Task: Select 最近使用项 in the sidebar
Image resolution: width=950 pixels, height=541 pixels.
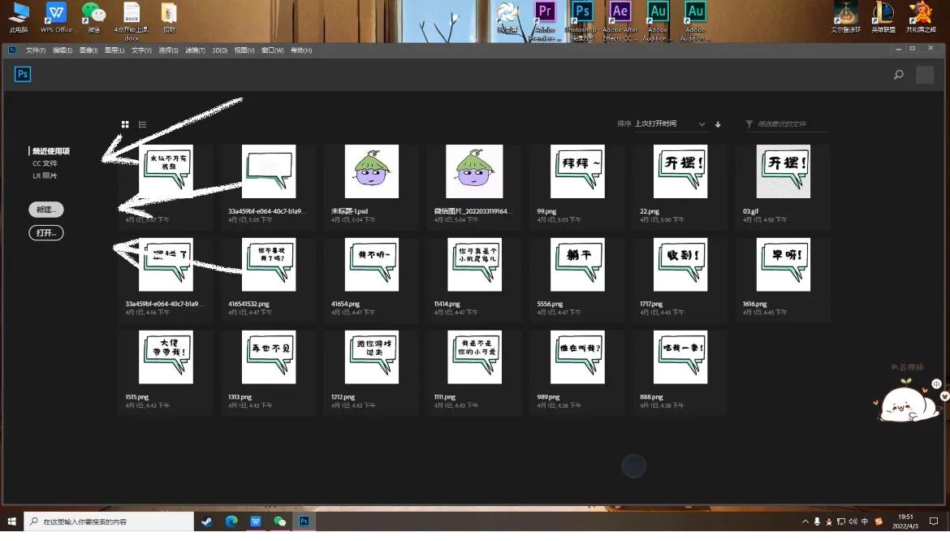Action: (51, 151)
